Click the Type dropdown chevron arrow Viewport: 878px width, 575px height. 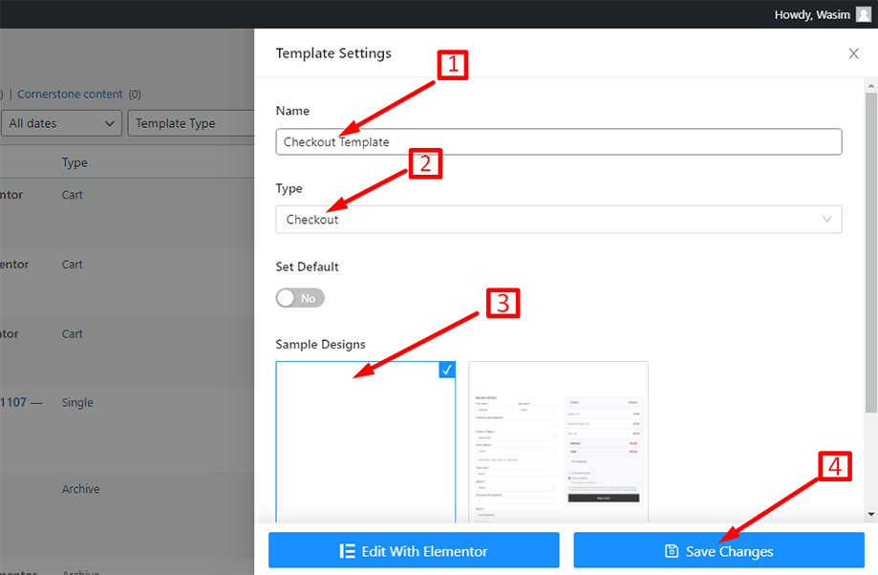[826, 219]
